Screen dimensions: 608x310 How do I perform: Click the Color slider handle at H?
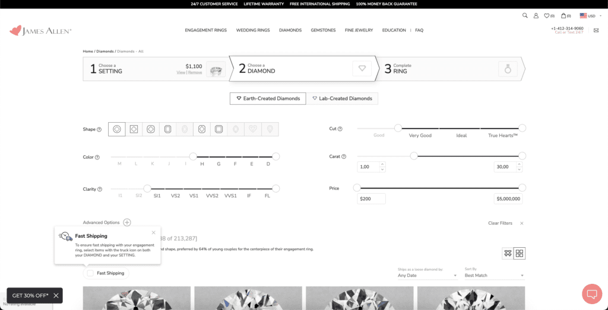(193, 156)
